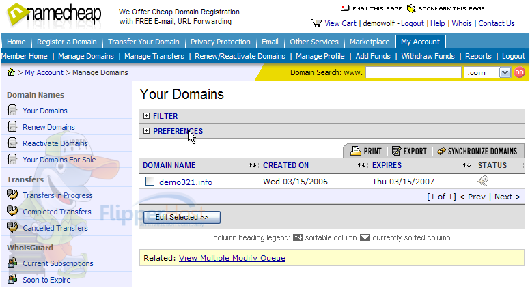Screen dimensions: 530x288
Task: Click the View Cart link
Action: point(340,23)
